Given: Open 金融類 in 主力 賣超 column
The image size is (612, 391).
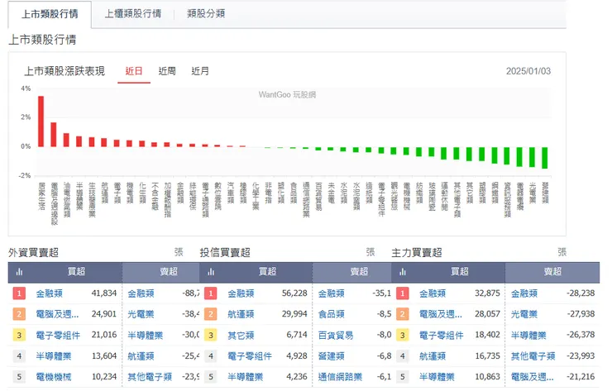Looking at the screenshot, I should click(524, 293).
